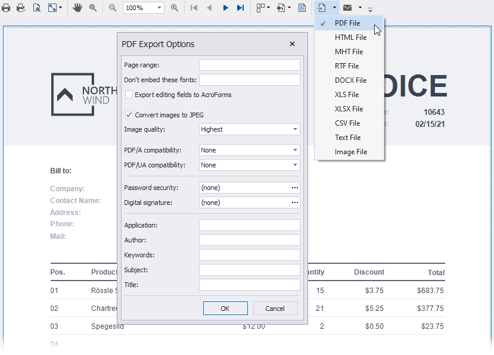Click the $377.75 total cell

[430, 309]
